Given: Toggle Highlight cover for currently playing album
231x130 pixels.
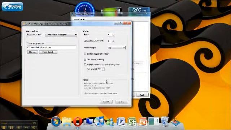Looking at the screenshot, I should (x=85, y=64).
